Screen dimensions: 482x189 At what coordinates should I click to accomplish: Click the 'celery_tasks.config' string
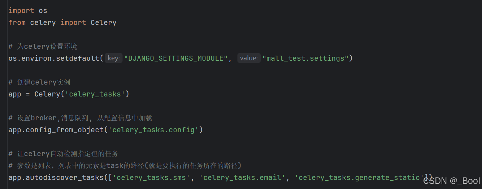click(153, 130)
